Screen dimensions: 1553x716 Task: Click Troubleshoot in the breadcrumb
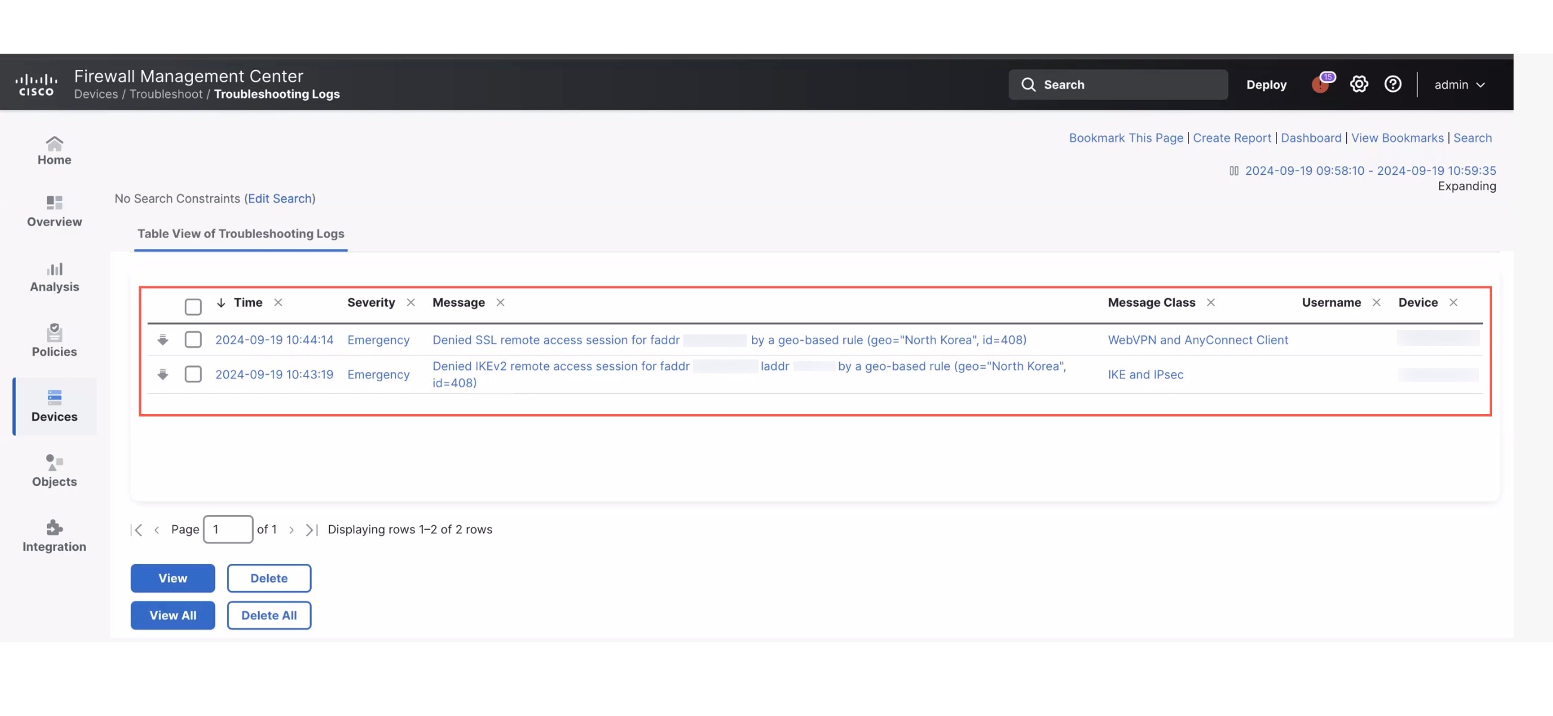pyautogui.click(x=166, y=94)
